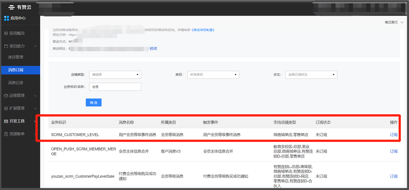Open the 店铺类型 请选择 dropdown

click(x=115, y=74)
